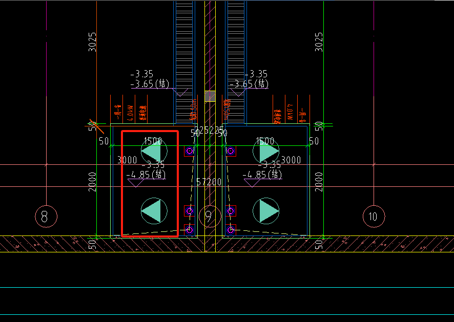Select the upper left-pointing pump symbol under 1500

coord(154,151)
